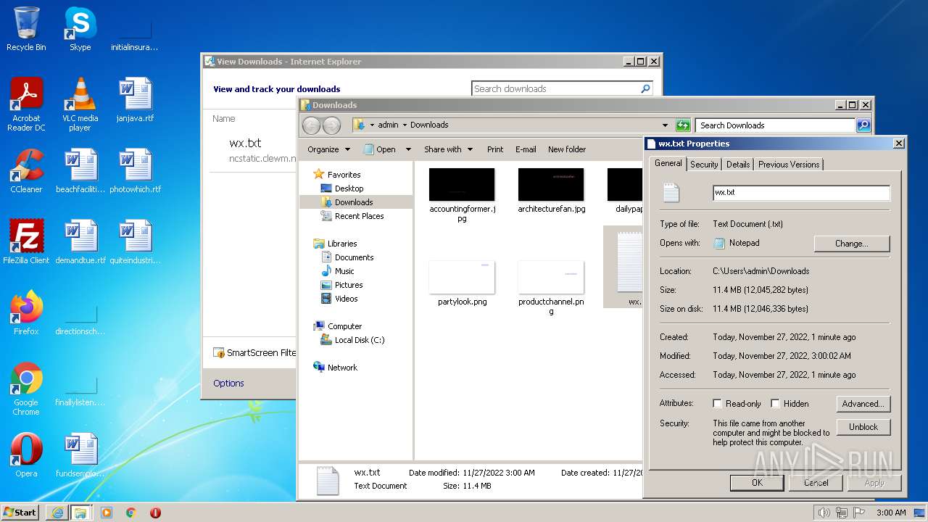This screenshot has width=928, height=522.
Task: Launch Google Chrome desktop shortcut
Action: click(26, 389)
